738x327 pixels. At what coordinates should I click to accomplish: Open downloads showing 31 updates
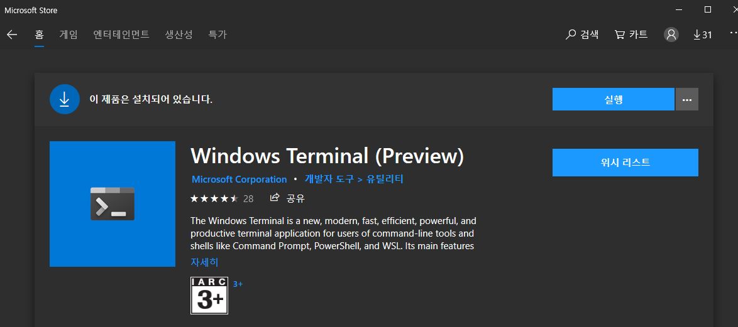click(x=703, y=35)
